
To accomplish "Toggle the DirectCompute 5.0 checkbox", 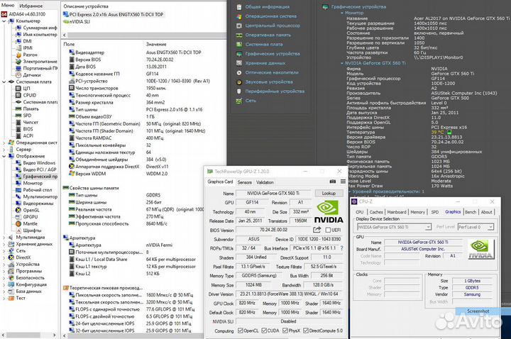I will (306, 330).
